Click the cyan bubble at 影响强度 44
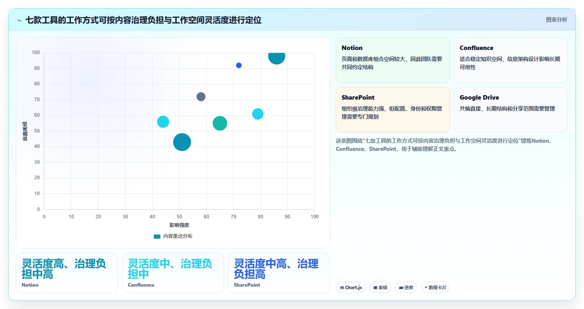 click(x=163, y=122)
